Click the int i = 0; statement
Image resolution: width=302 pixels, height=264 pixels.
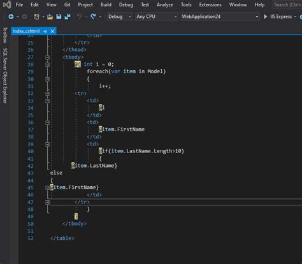(x=99, y=64)
